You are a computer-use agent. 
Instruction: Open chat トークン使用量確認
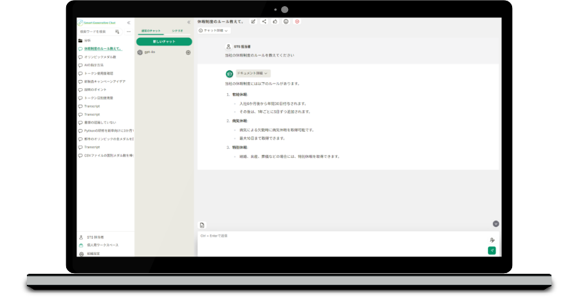coord(96,74)
